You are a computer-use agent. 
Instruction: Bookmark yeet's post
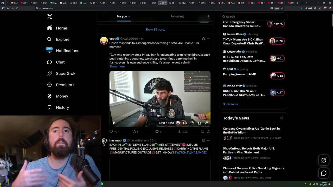[203, 132]
